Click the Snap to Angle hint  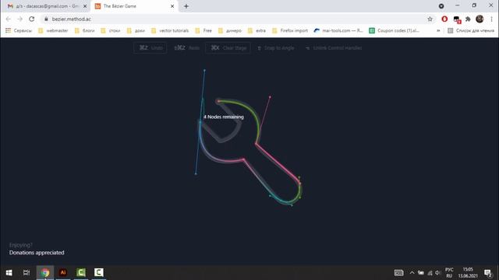275,48
